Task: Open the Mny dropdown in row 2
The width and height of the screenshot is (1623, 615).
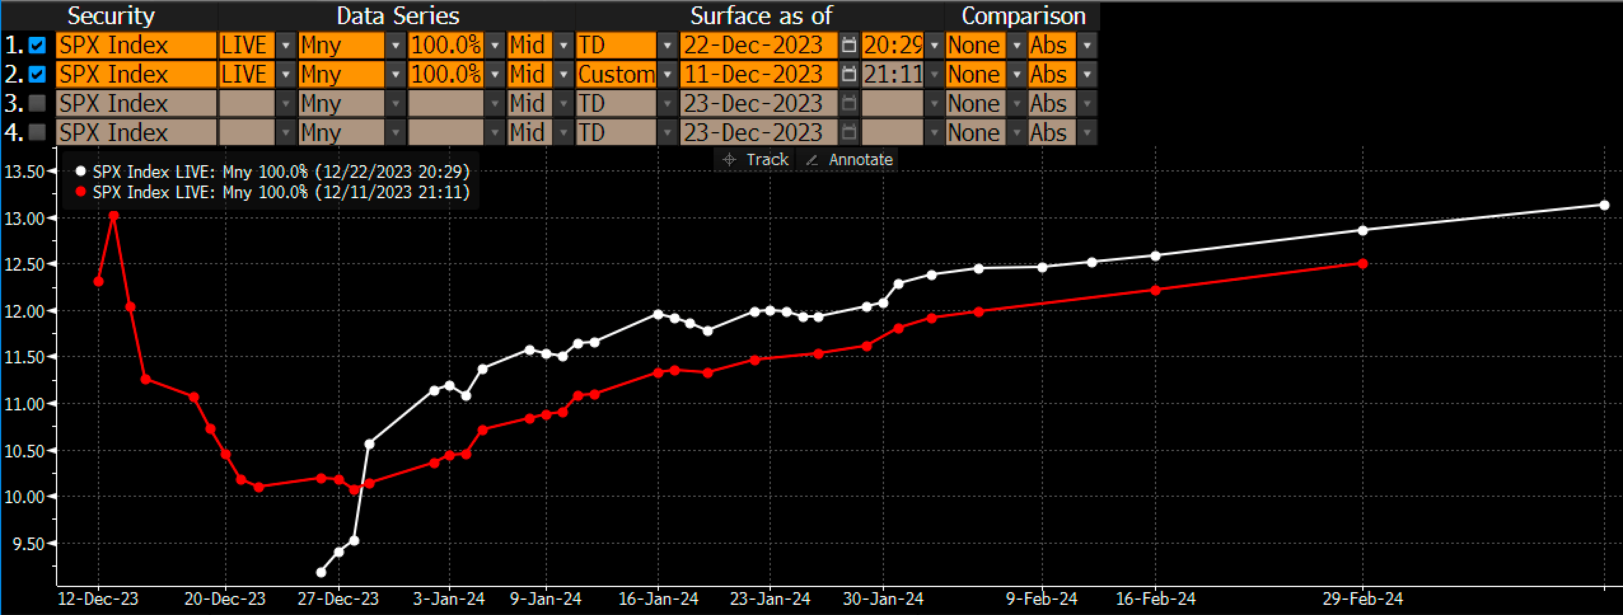Action: [396, 74]
